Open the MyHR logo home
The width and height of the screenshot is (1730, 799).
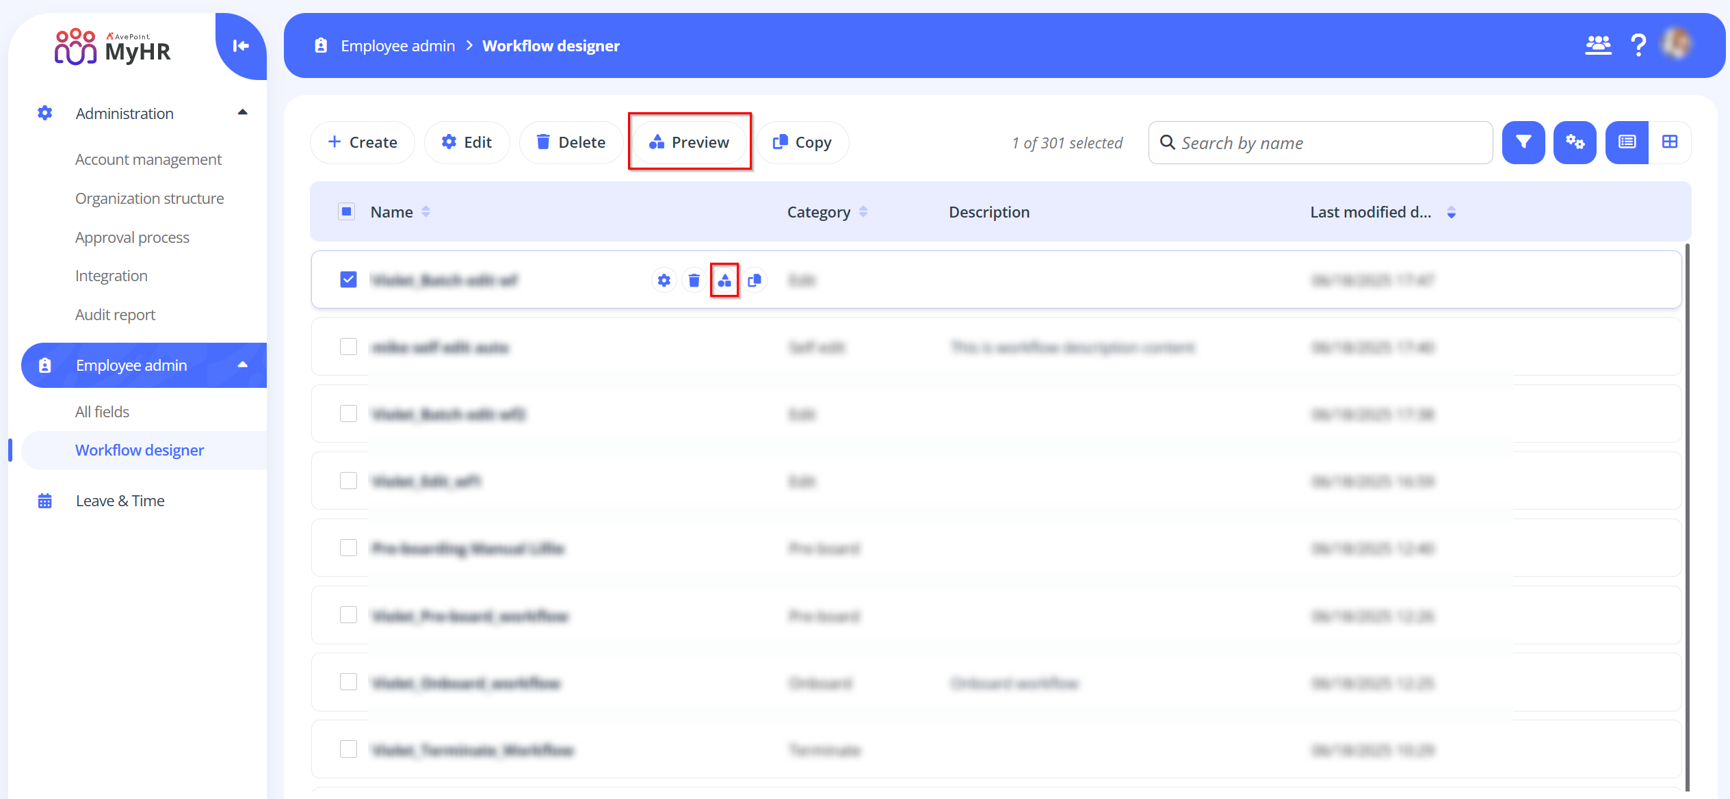pyautogui.click(x=113, y=47)
